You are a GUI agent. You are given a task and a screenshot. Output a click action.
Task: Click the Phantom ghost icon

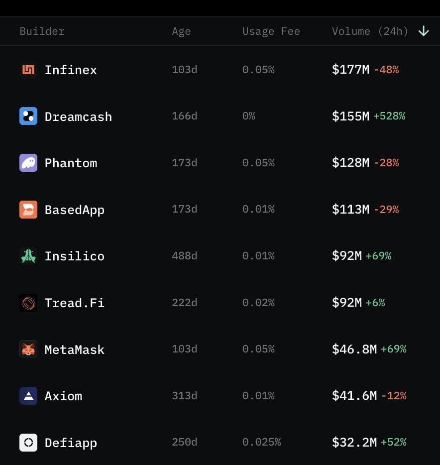pyautogui.click(x=28, y=163)
